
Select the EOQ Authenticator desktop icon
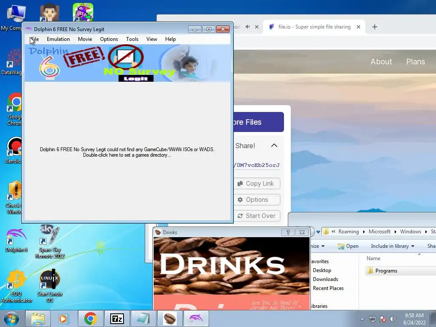[x=16, y=286]
